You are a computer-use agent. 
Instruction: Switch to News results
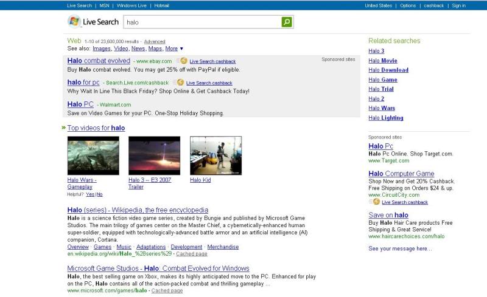point(138,49)
